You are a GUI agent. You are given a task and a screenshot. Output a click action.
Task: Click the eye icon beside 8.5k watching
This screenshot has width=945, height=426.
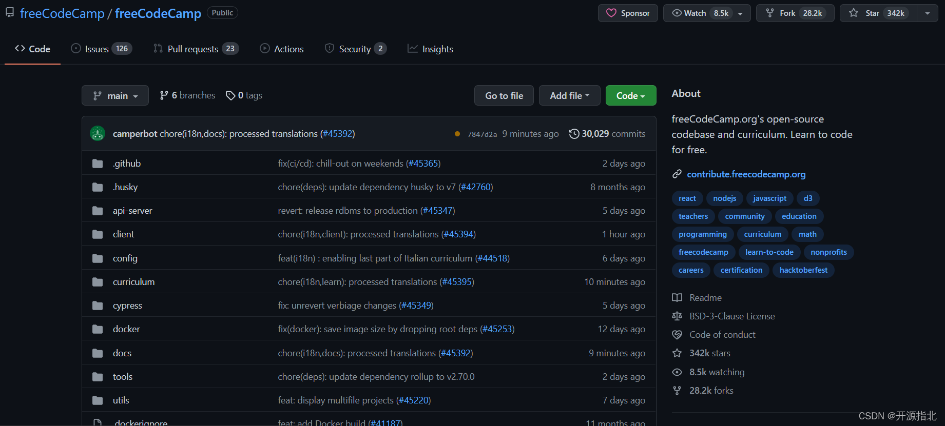[x=677, y=372]
